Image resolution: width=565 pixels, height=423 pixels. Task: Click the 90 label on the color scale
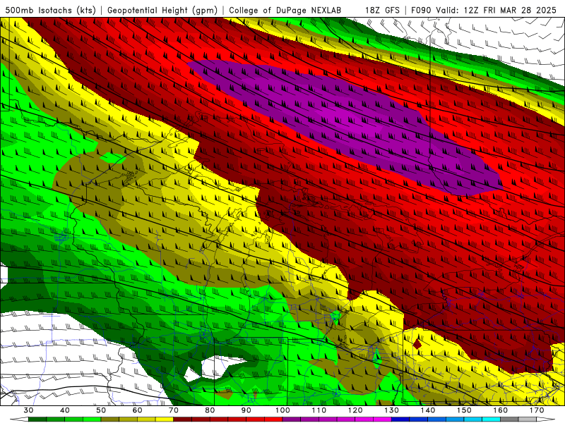coord(246,410)
